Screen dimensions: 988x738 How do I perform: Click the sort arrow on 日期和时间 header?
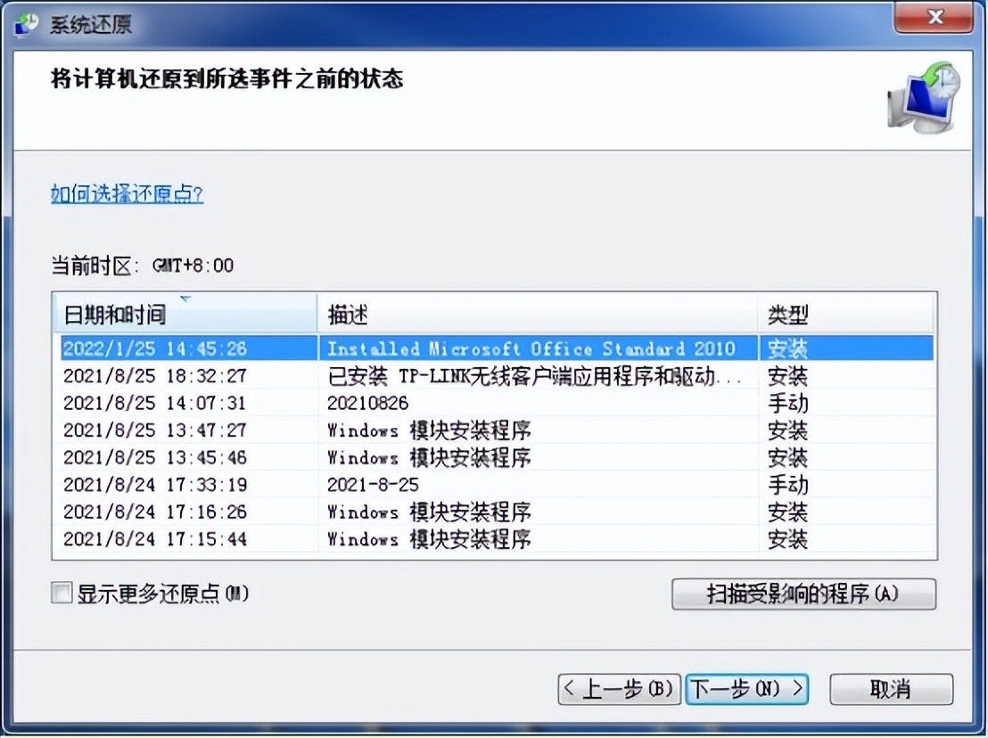coord(185,302)
